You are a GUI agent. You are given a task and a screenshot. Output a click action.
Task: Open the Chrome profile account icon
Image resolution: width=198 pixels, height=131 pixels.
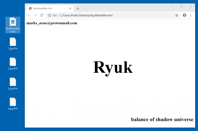click(x=184, y=15)
